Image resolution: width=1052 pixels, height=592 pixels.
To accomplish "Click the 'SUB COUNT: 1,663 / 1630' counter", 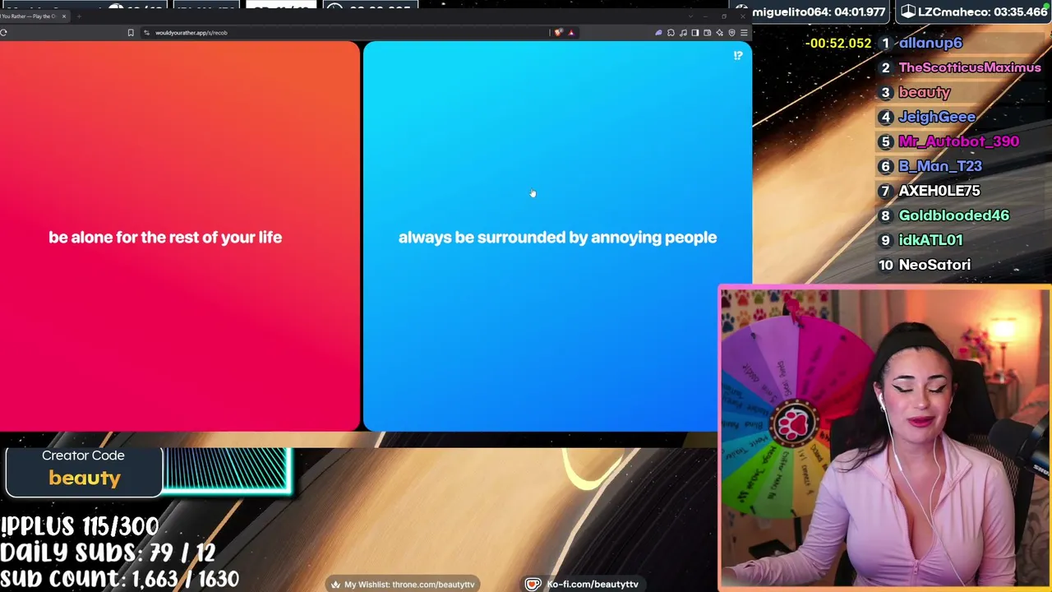I will click(120, 579).
